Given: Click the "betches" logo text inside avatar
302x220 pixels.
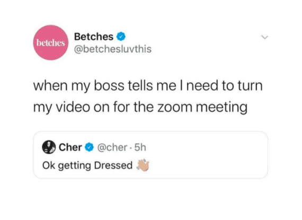Looking at the screenshot, I should point(51,43).
